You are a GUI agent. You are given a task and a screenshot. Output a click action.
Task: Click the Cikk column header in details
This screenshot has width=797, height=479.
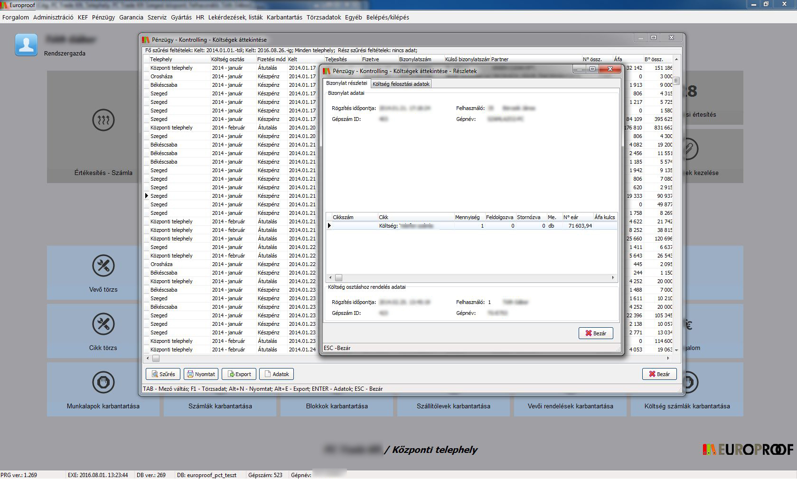click(384, 217)
